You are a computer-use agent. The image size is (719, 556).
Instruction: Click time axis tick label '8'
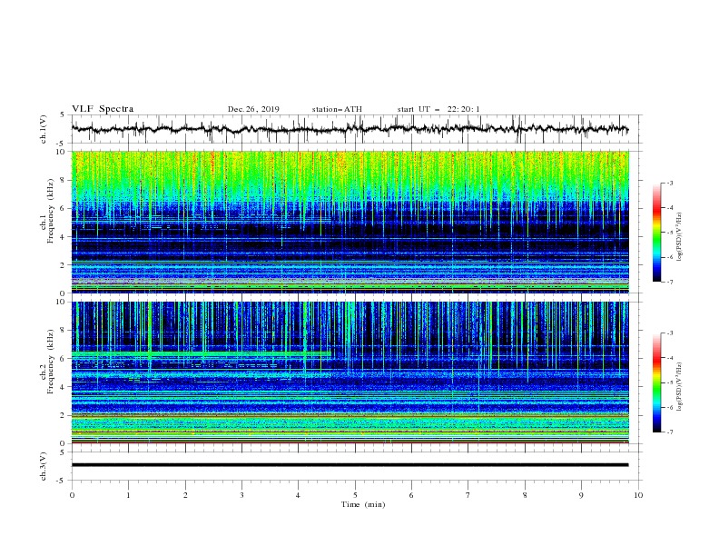click(525, 495)
